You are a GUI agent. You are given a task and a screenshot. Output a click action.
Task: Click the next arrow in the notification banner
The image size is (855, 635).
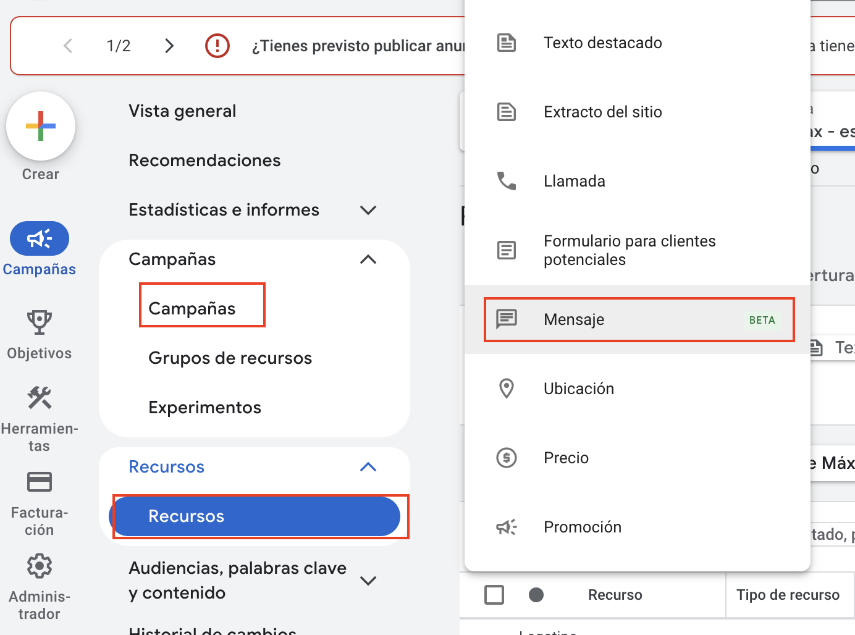click(x=169, y=45)
